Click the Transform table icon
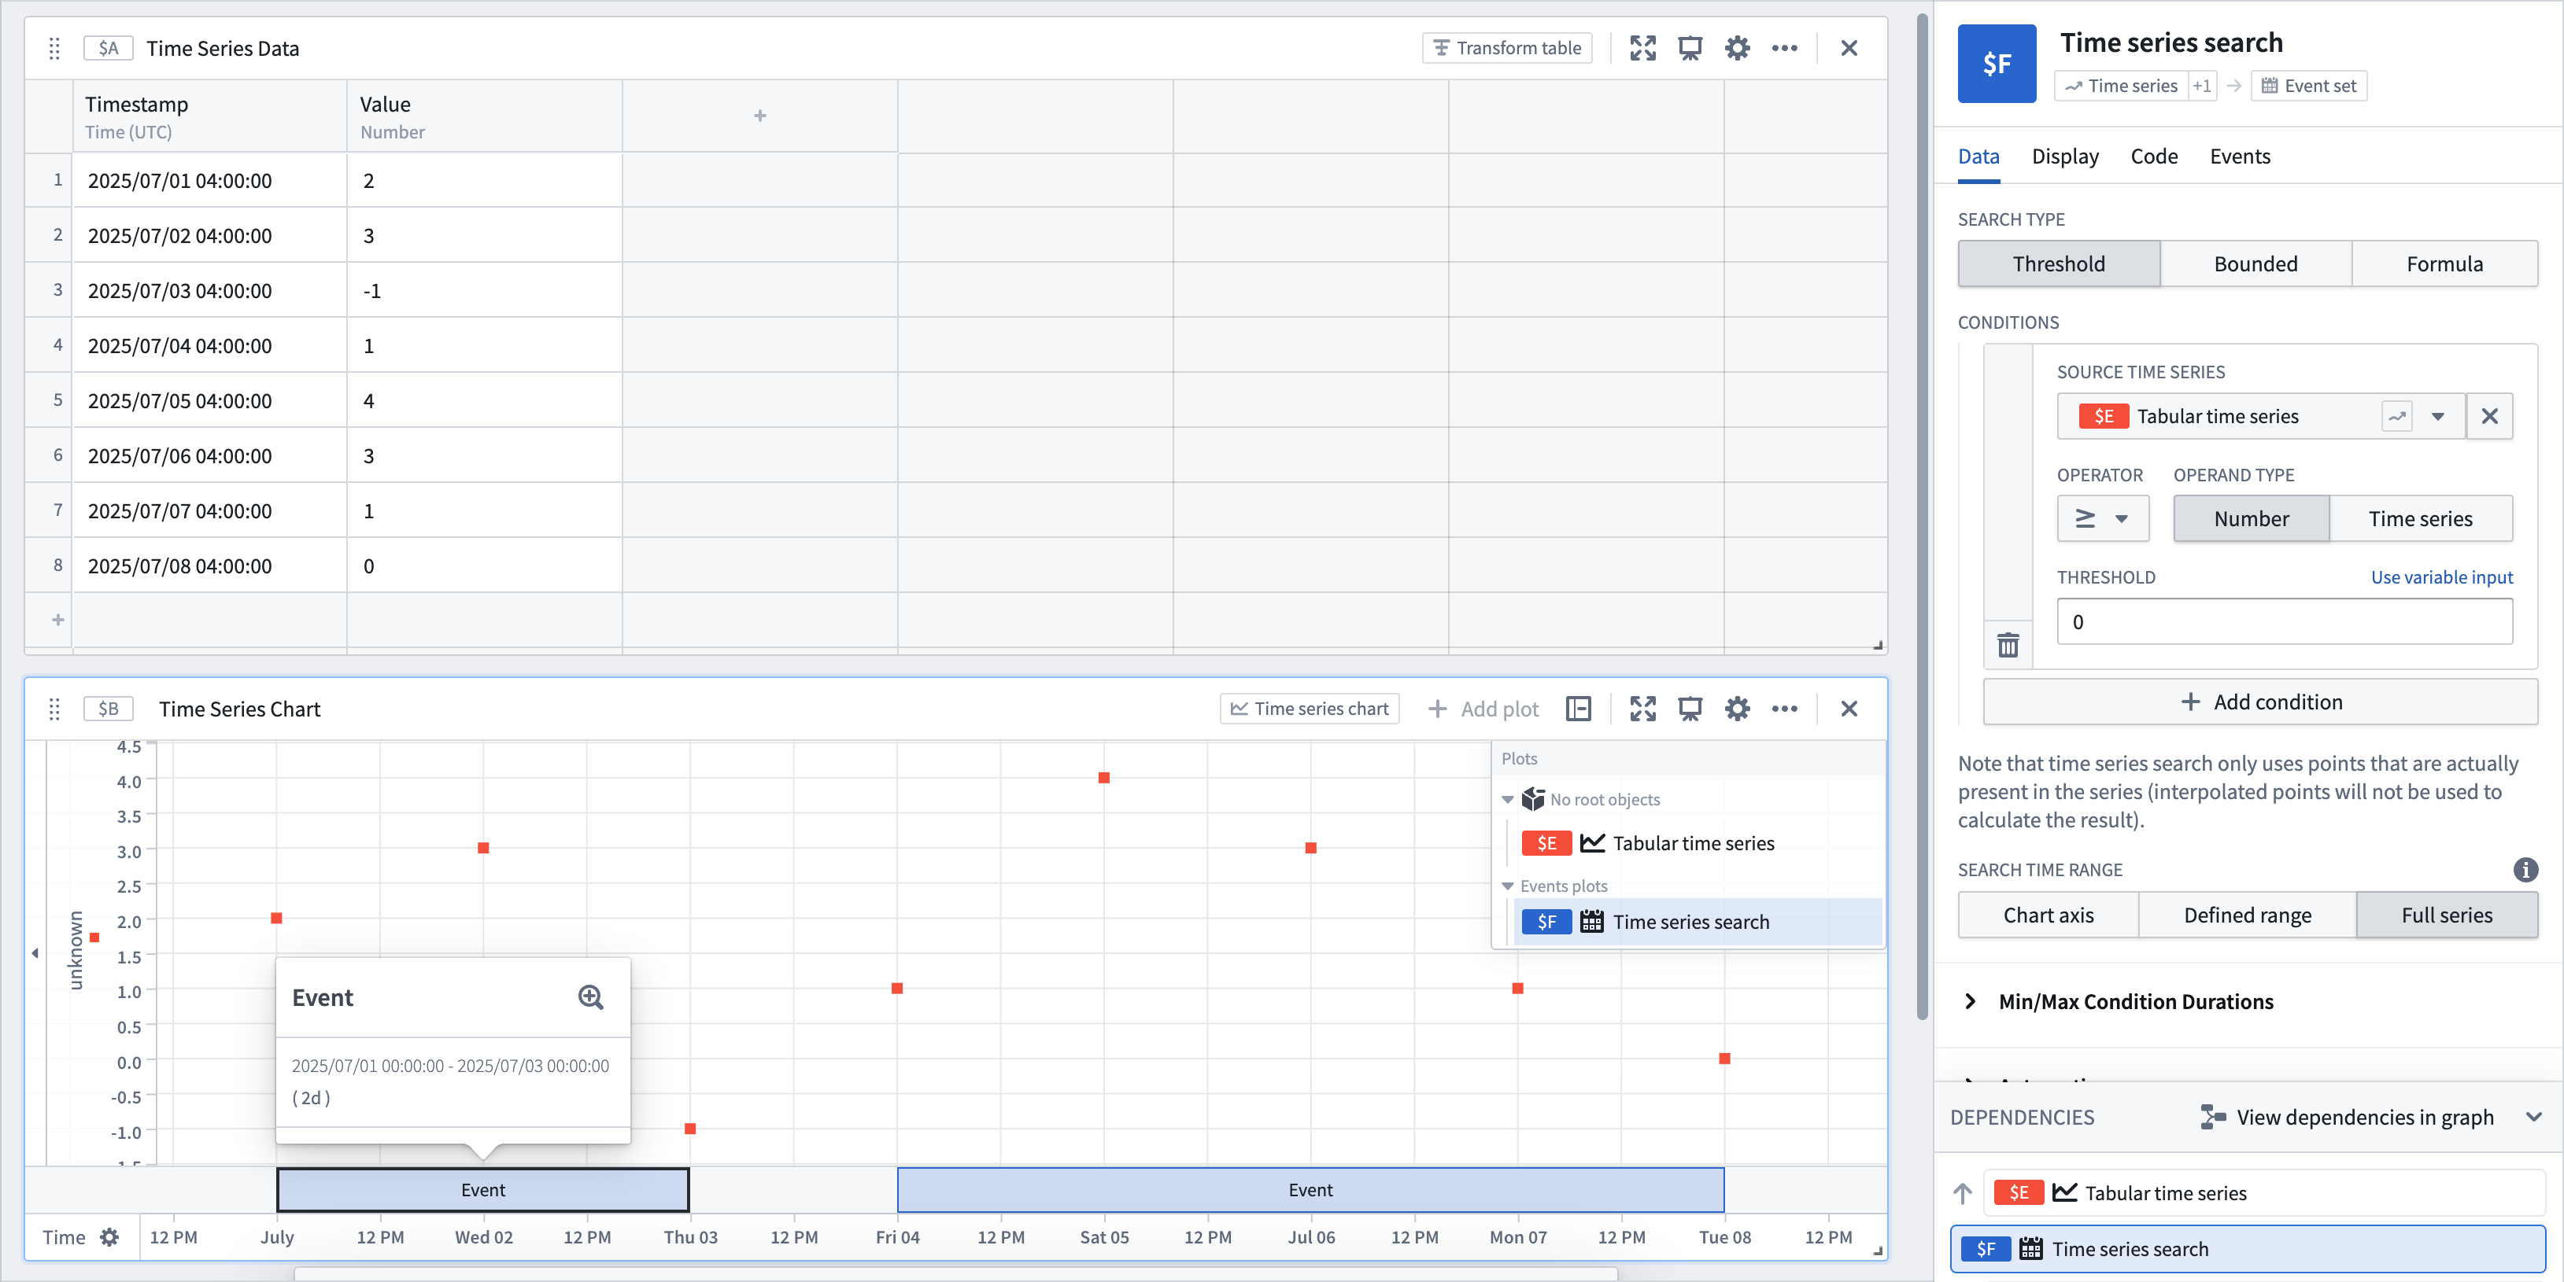This screenshot has height=1282, width=2564. click(x=1443, y=48)
